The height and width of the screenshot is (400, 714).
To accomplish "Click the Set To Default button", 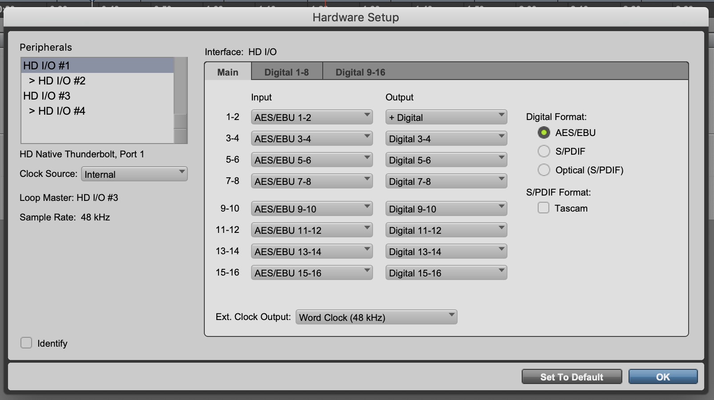I will 572,377.
